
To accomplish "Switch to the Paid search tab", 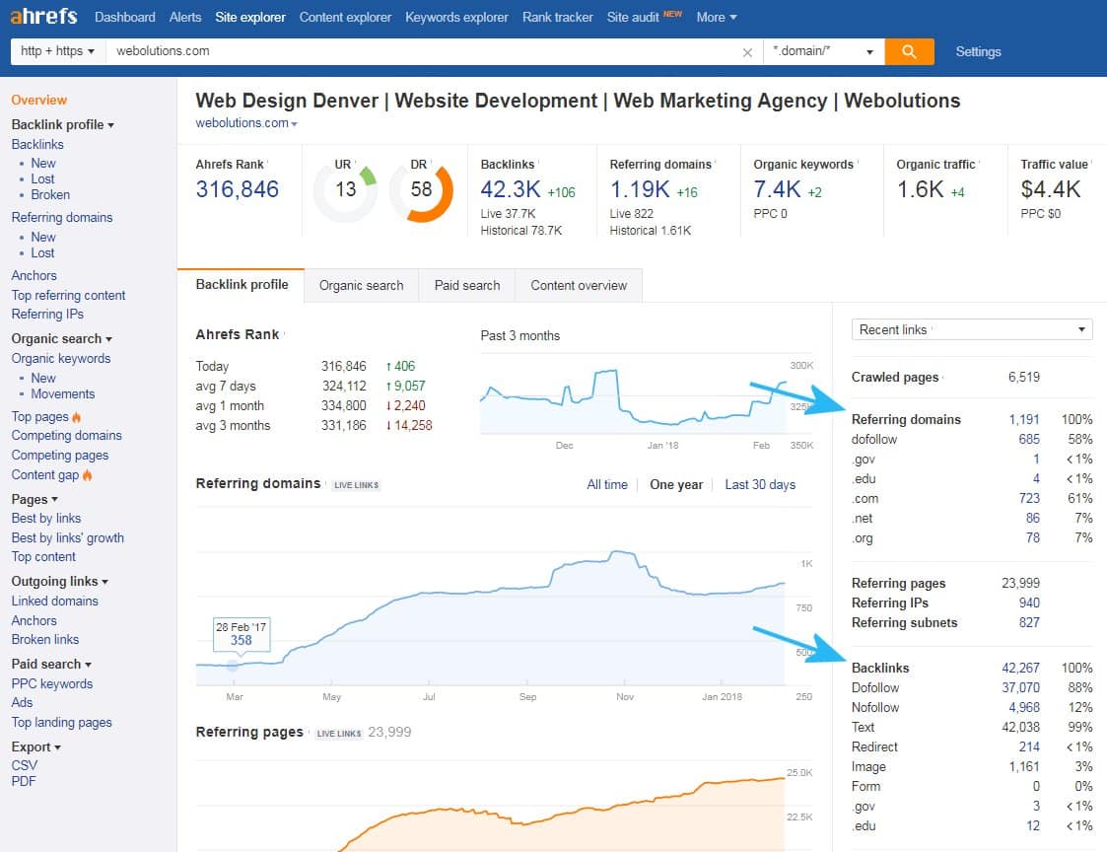I will coord(467,285).
